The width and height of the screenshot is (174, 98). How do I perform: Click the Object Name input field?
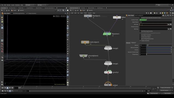156,22
